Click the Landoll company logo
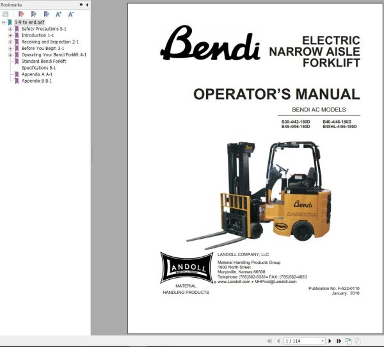The width and height of the screenshot is (384, 347). coord(187,268)
